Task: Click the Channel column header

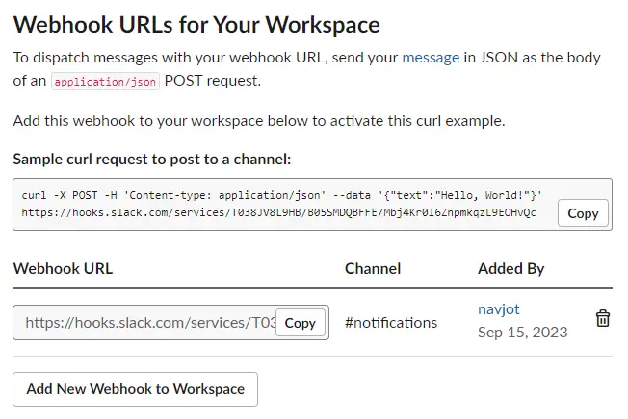Action: (x=373, y=268)
